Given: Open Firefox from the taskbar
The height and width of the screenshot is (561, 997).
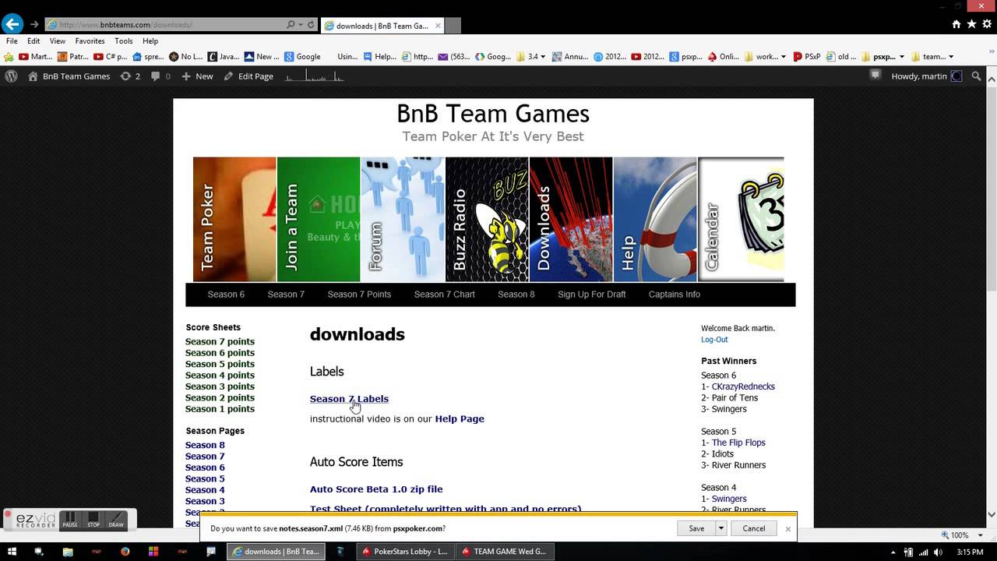Looking at the screenshot, I should (x=125, y=552).
